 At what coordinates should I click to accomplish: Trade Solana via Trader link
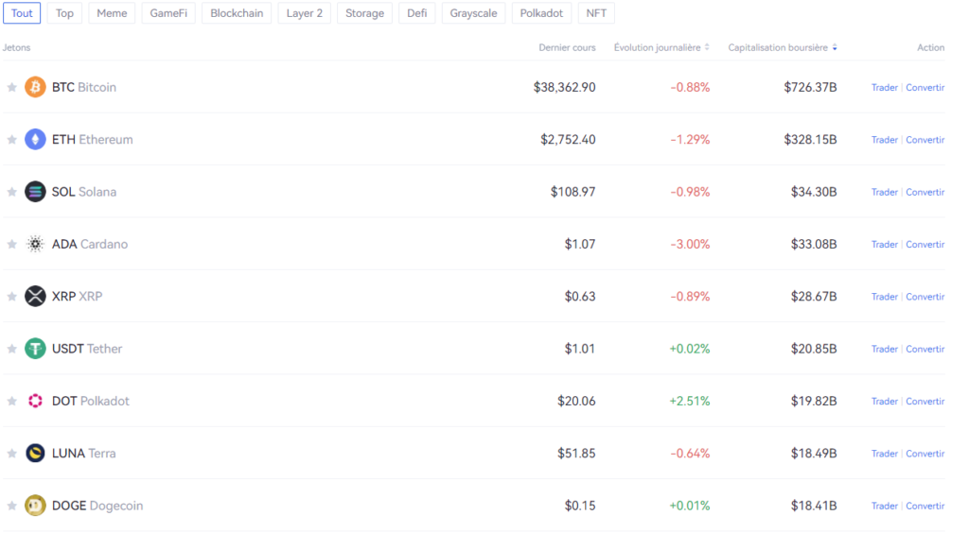885,193
